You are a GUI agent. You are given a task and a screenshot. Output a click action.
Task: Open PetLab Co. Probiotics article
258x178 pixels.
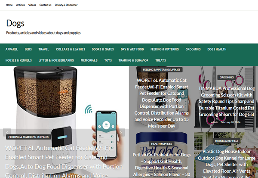[x=161, y=165]
